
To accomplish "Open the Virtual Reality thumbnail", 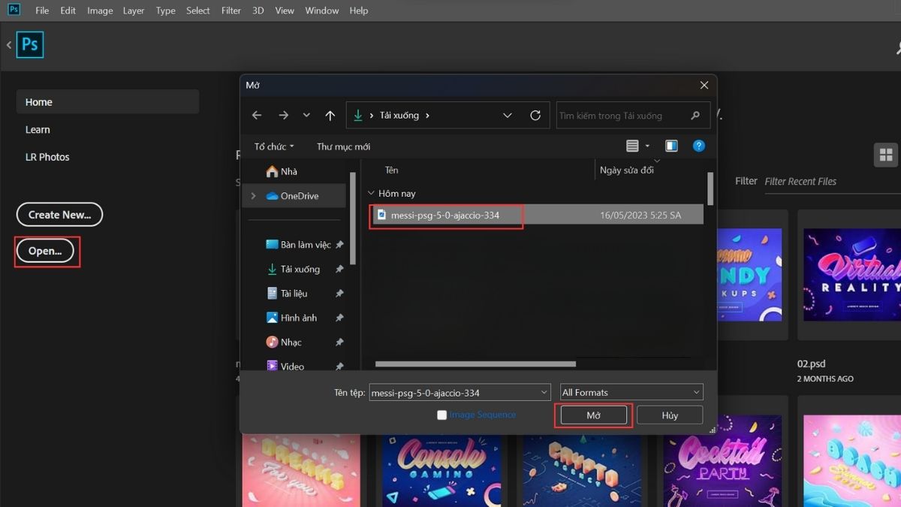I will tap(851, 274).
